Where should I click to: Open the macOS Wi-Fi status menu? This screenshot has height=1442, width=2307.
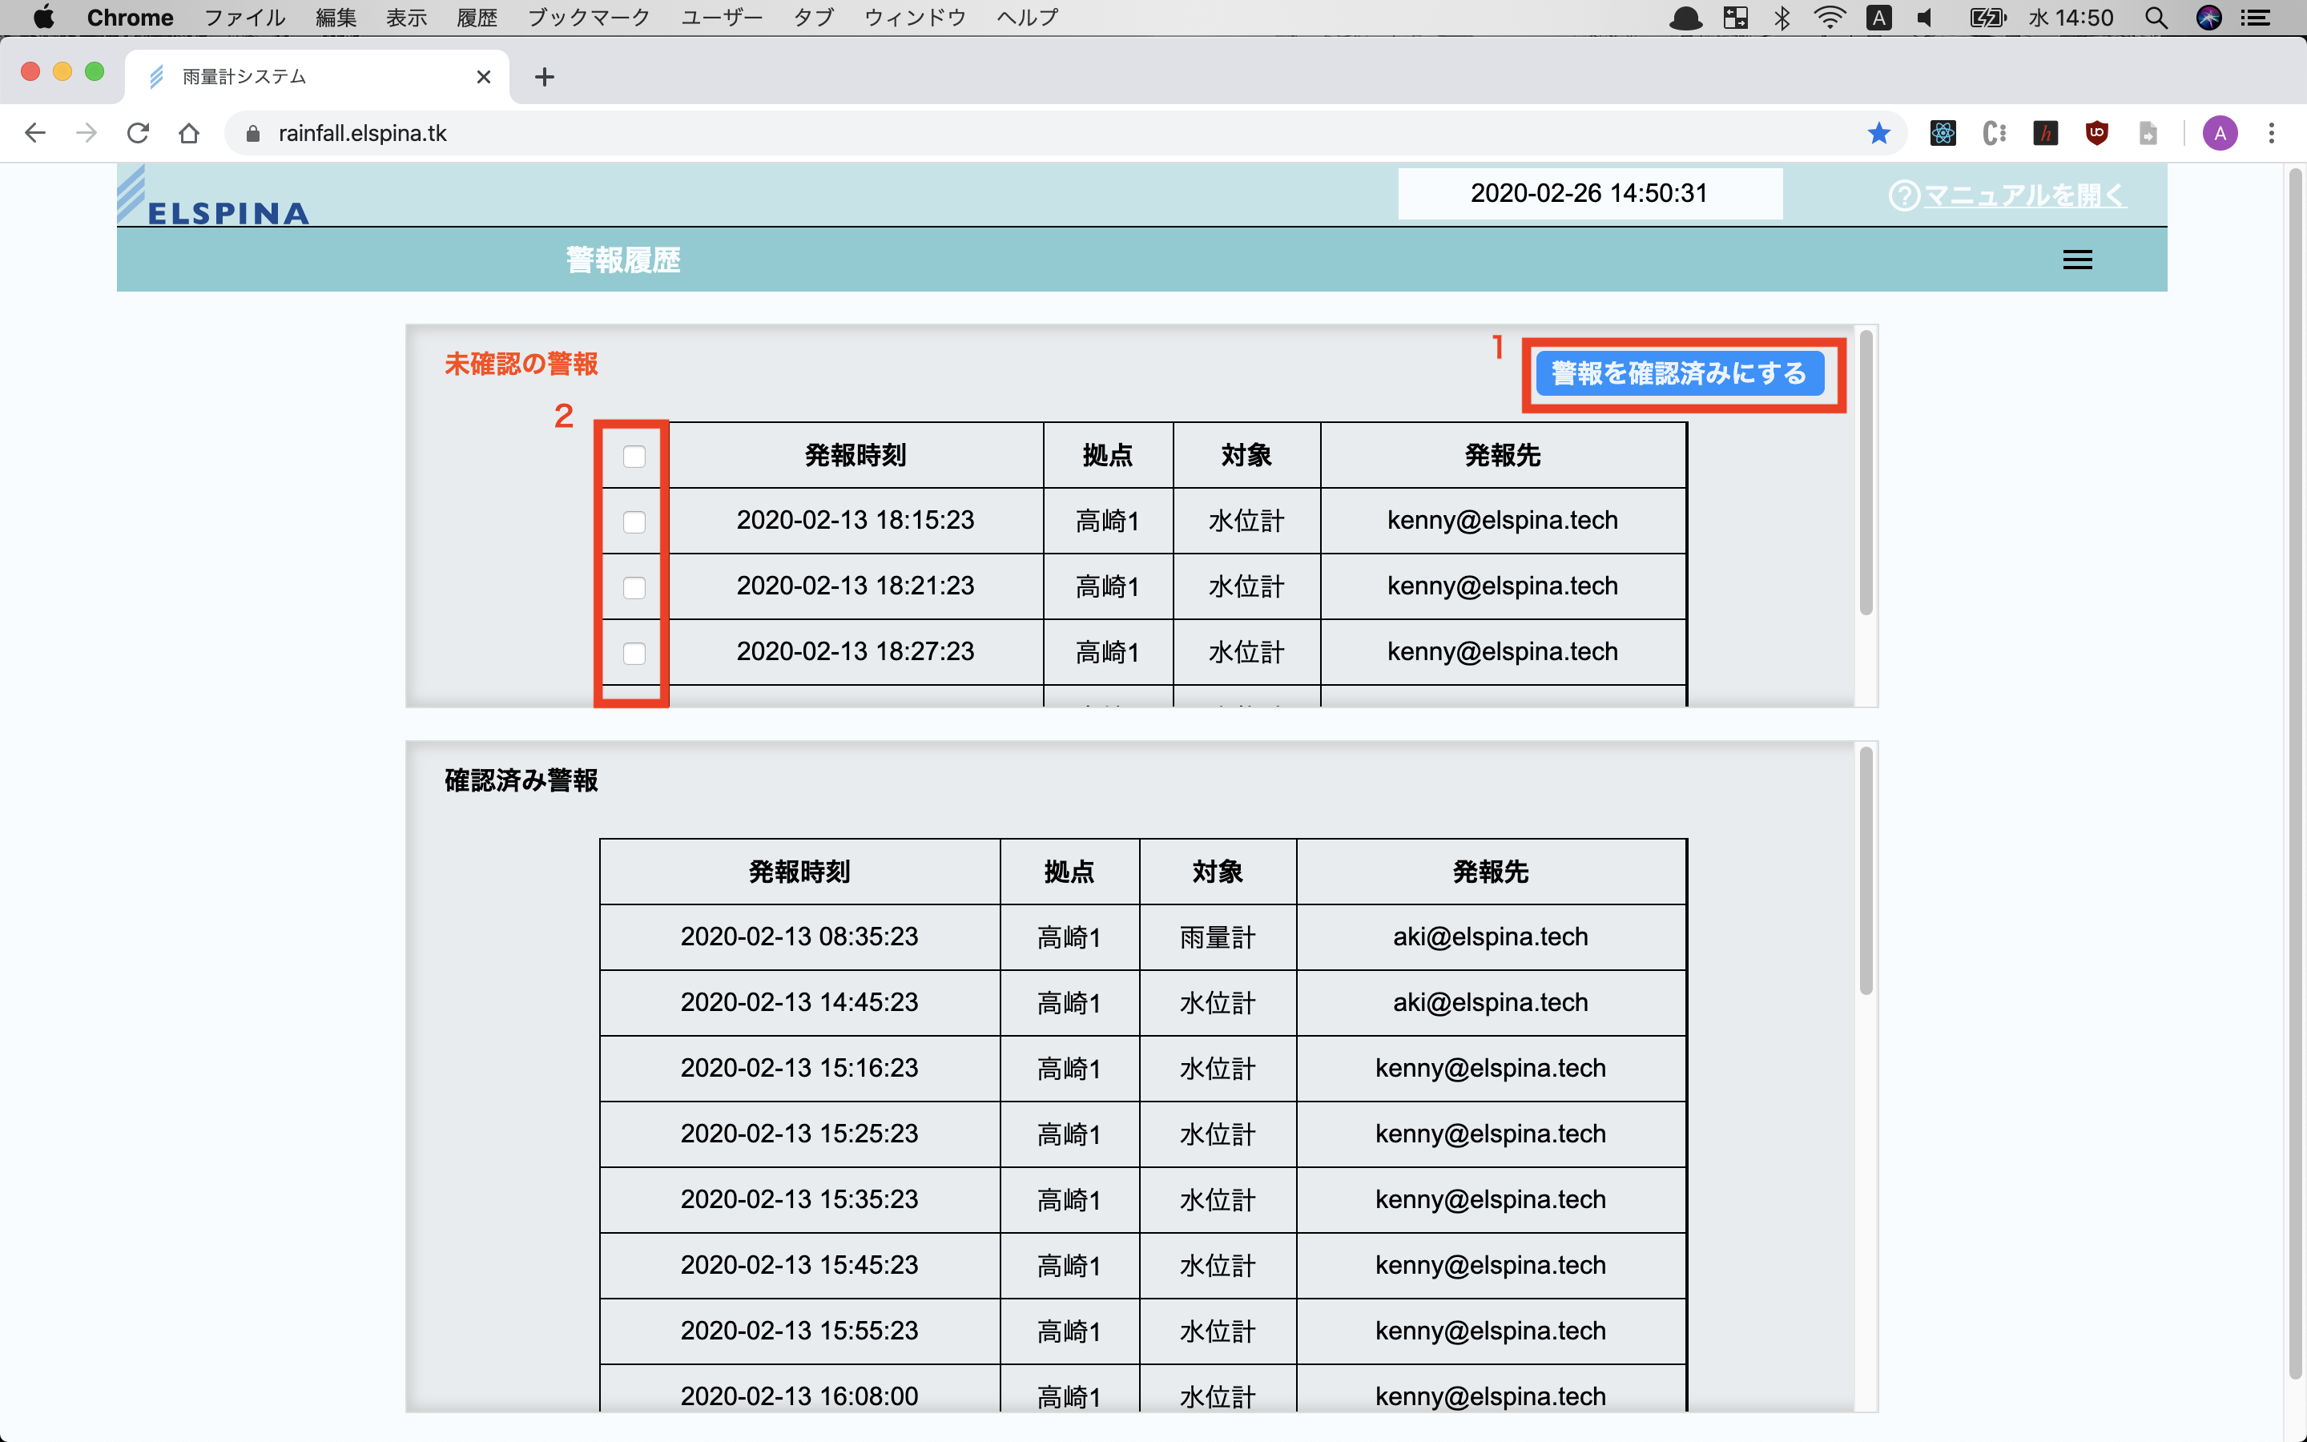point(1830,18)
